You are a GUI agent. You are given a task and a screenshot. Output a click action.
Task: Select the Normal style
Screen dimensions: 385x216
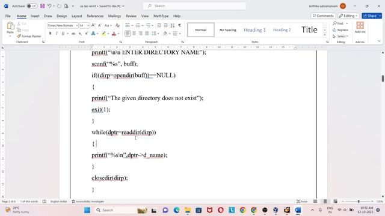(x=200, y=30)
